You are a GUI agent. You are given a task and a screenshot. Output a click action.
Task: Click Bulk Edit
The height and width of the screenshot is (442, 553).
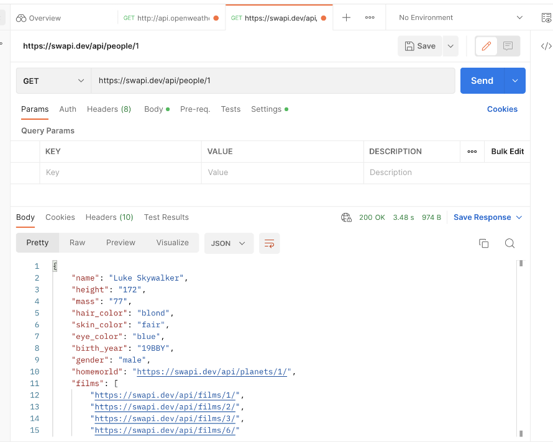click(x=508, y=151)
